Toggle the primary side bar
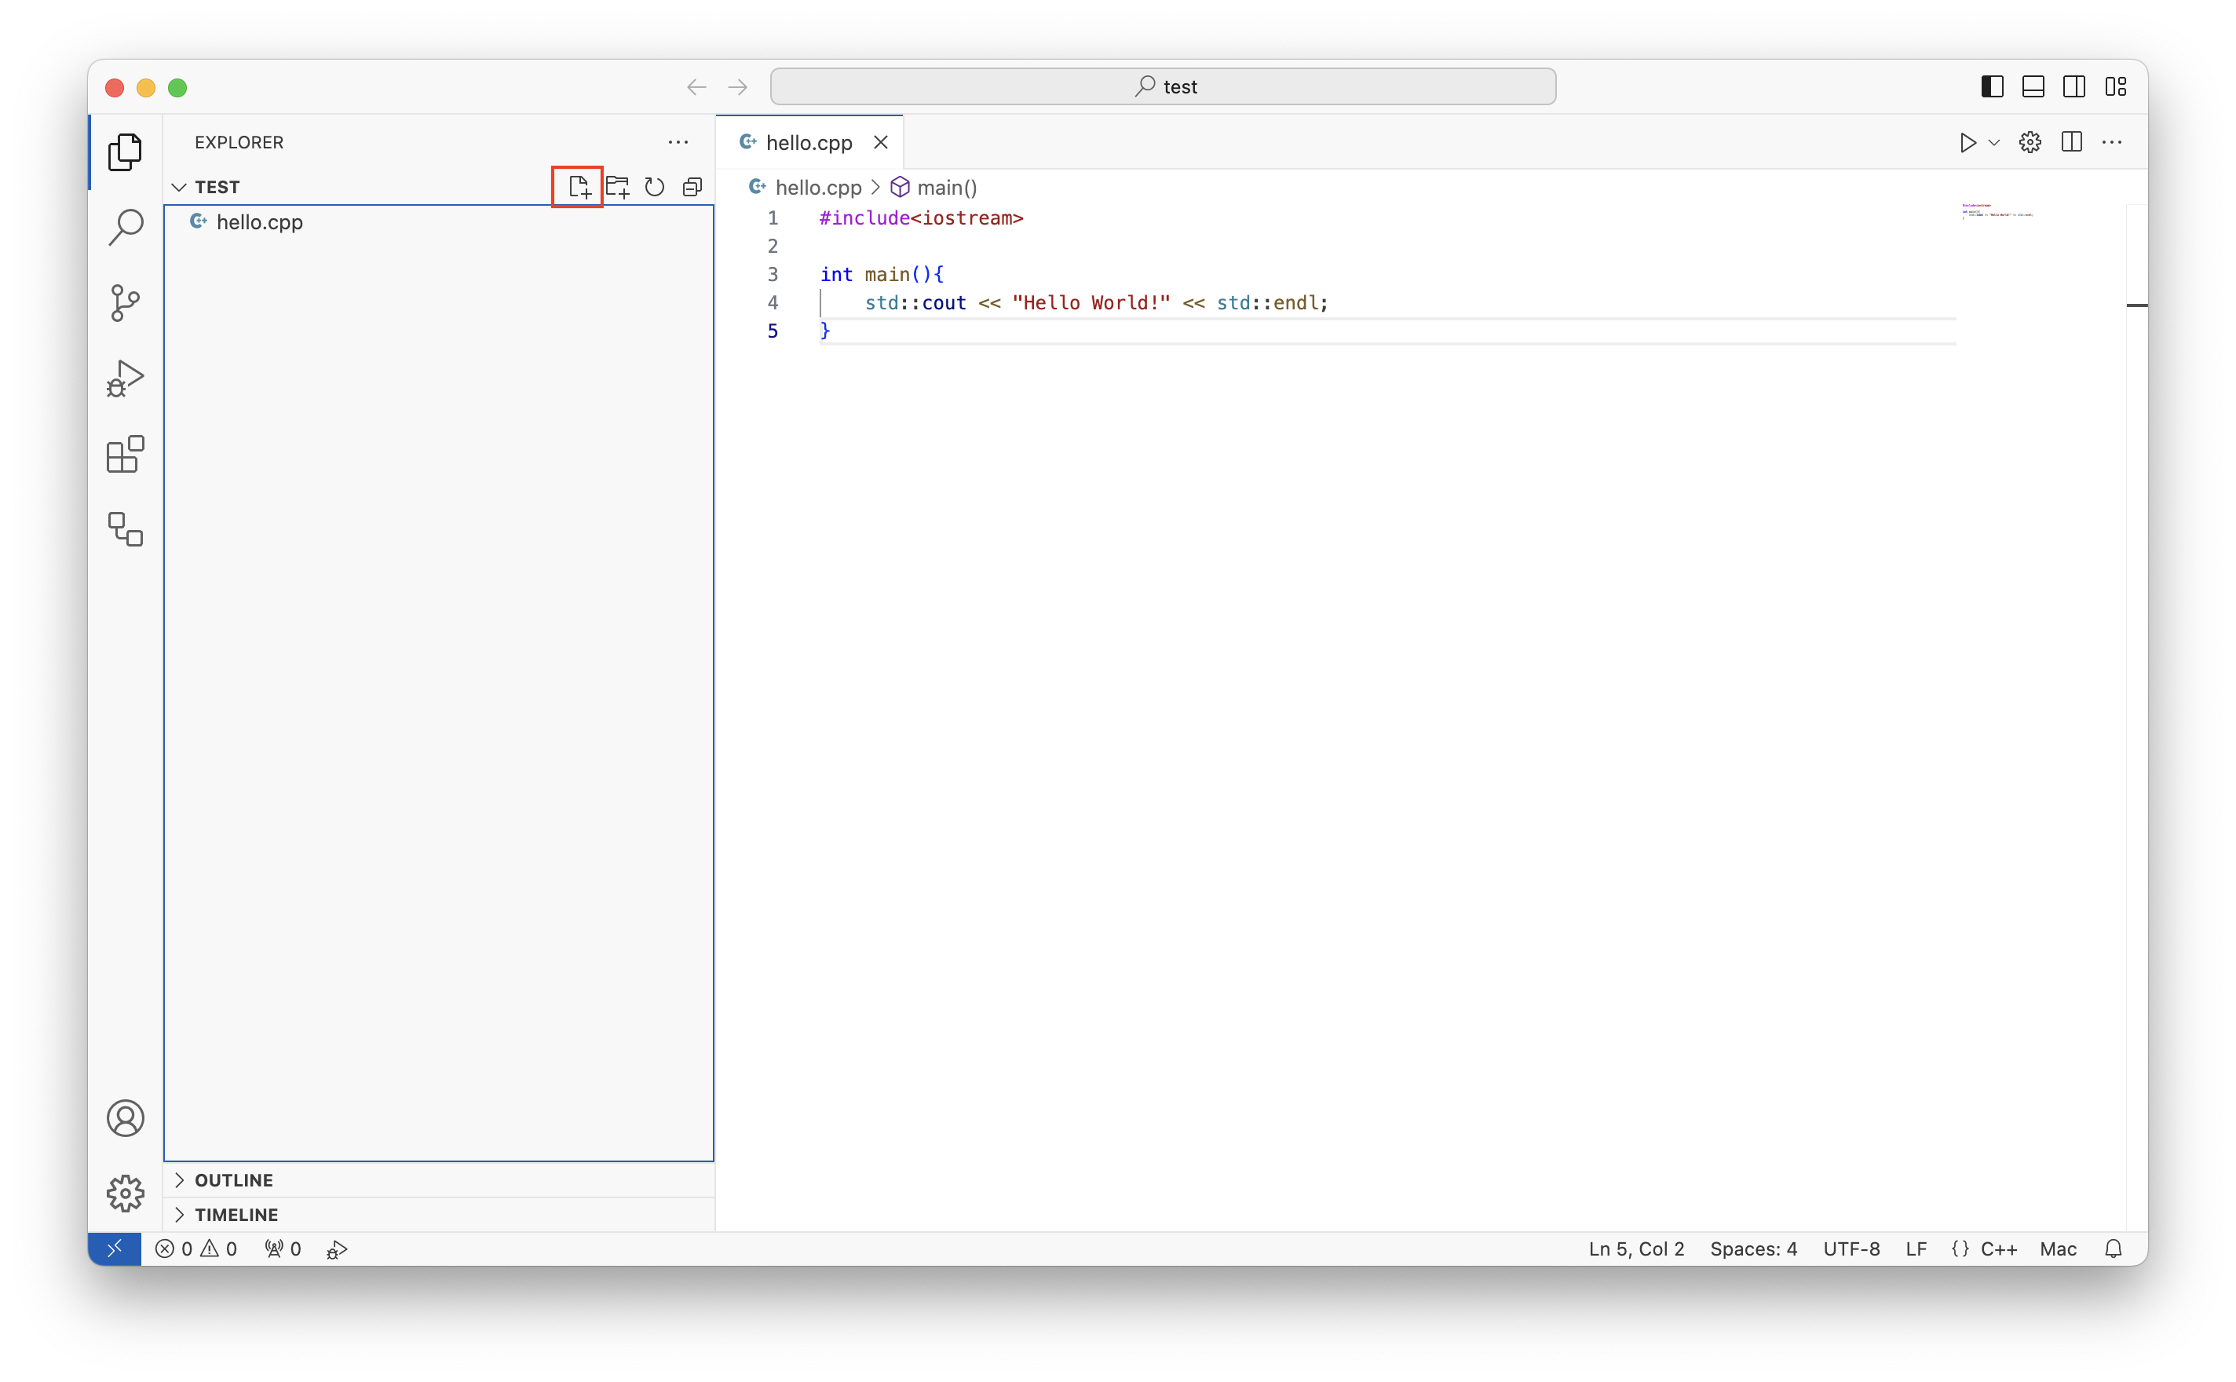2236x1382 pixels. pos(1992,87)
